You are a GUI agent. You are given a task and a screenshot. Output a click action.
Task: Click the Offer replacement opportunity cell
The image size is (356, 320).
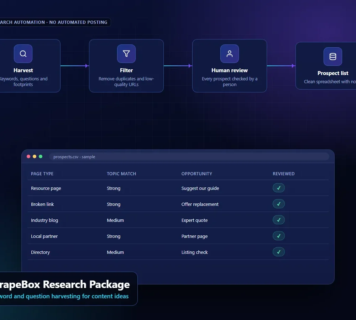tap(200, 204)
